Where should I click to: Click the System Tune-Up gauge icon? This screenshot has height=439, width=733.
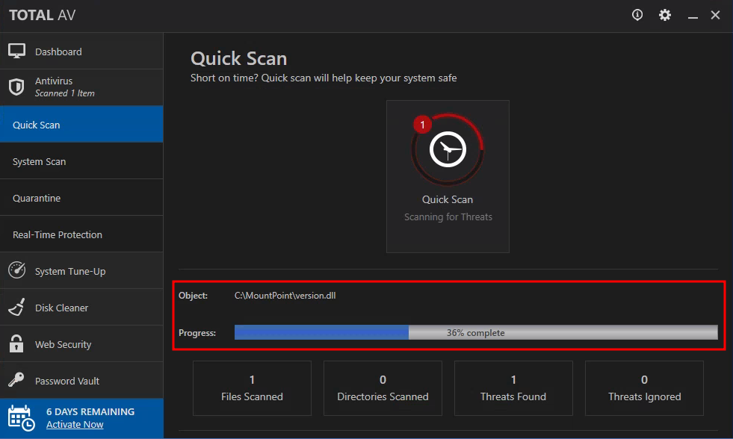[17, 270]
